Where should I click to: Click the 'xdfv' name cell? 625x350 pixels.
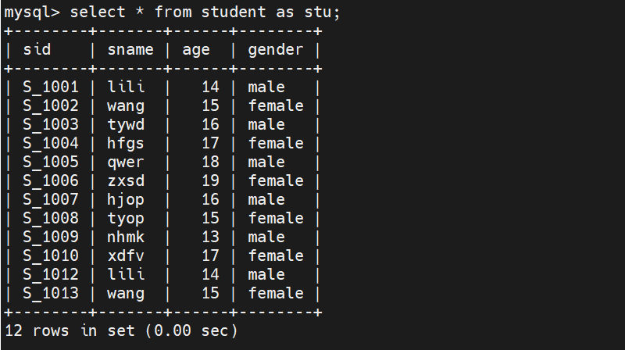[x=126, y=256]
